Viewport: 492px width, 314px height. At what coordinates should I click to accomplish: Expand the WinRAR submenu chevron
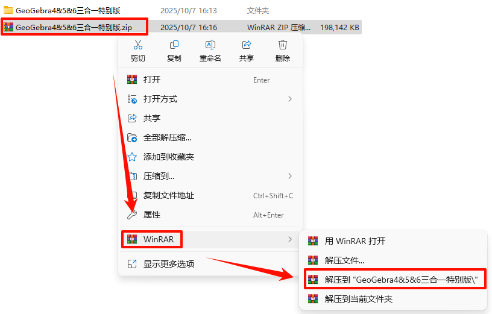[x=290, y=240]
